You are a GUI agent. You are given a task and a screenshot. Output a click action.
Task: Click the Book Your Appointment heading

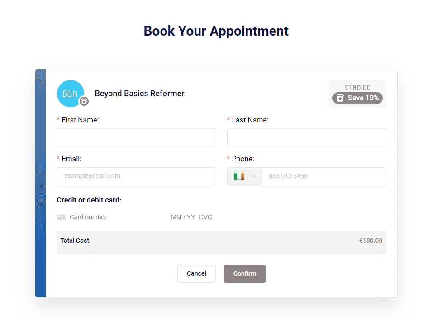coord(216,31)
